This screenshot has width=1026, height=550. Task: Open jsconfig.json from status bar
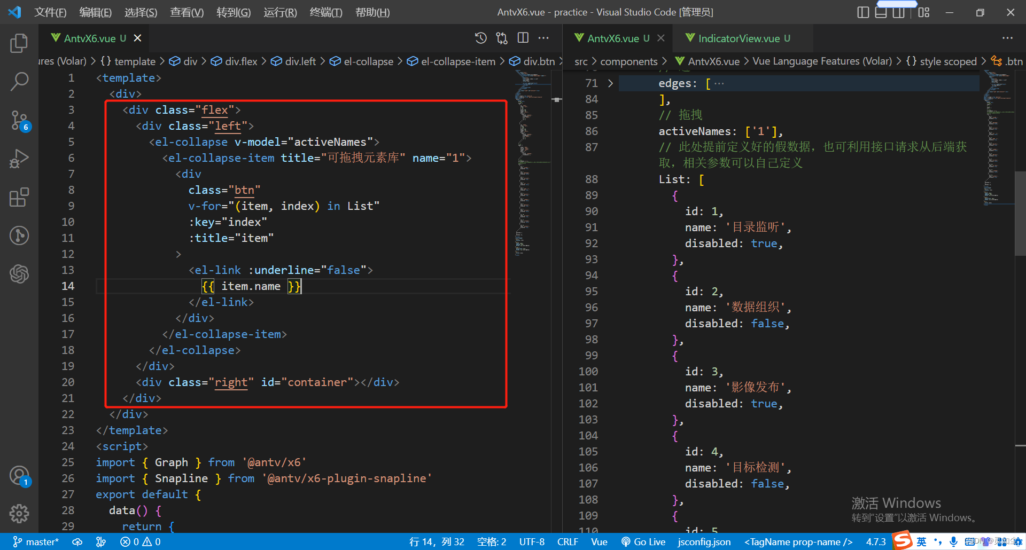[704, 542]
